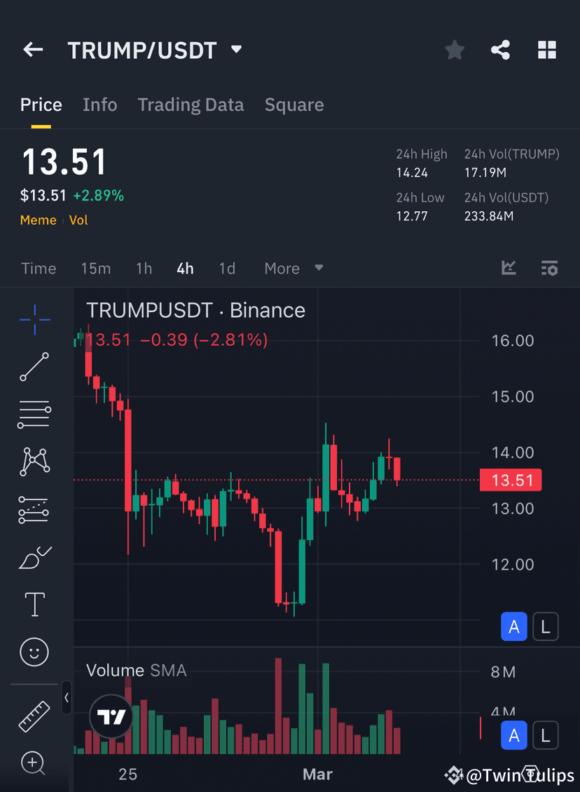Collapse the drawing toolbar chevron
Viewport: 580px width, 792px height.
point(67,697)
